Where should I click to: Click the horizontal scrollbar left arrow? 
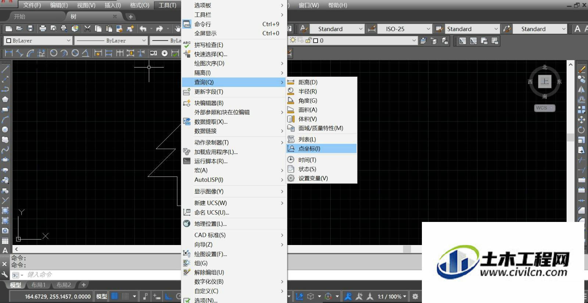(16, 249)
